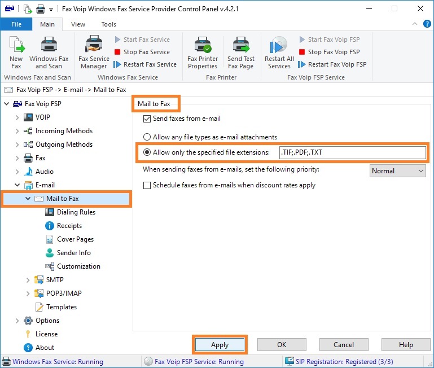
Task: Expand the Fax node
Action: [x=17, y=158]
